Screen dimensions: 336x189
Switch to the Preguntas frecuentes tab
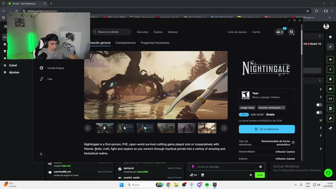(155, 43)
